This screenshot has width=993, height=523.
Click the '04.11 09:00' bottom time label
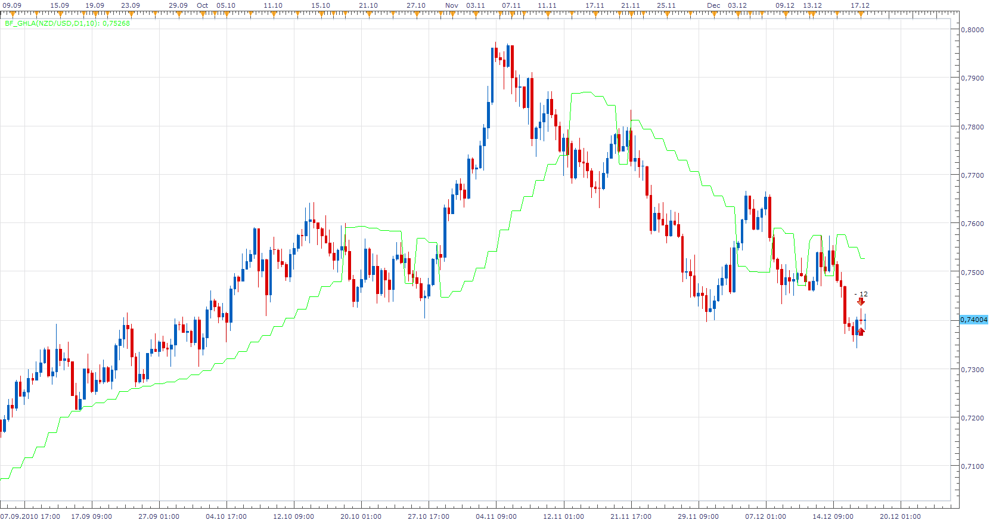[x=496, y=516]
